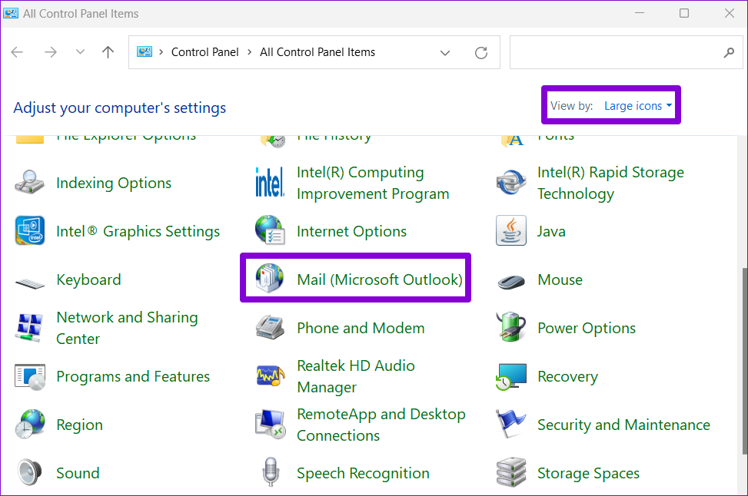Image resolution: width=748 pixels, height=496 pixels.
Task: Select Control Panel in the breadcrumb
Action: (204, 52)
